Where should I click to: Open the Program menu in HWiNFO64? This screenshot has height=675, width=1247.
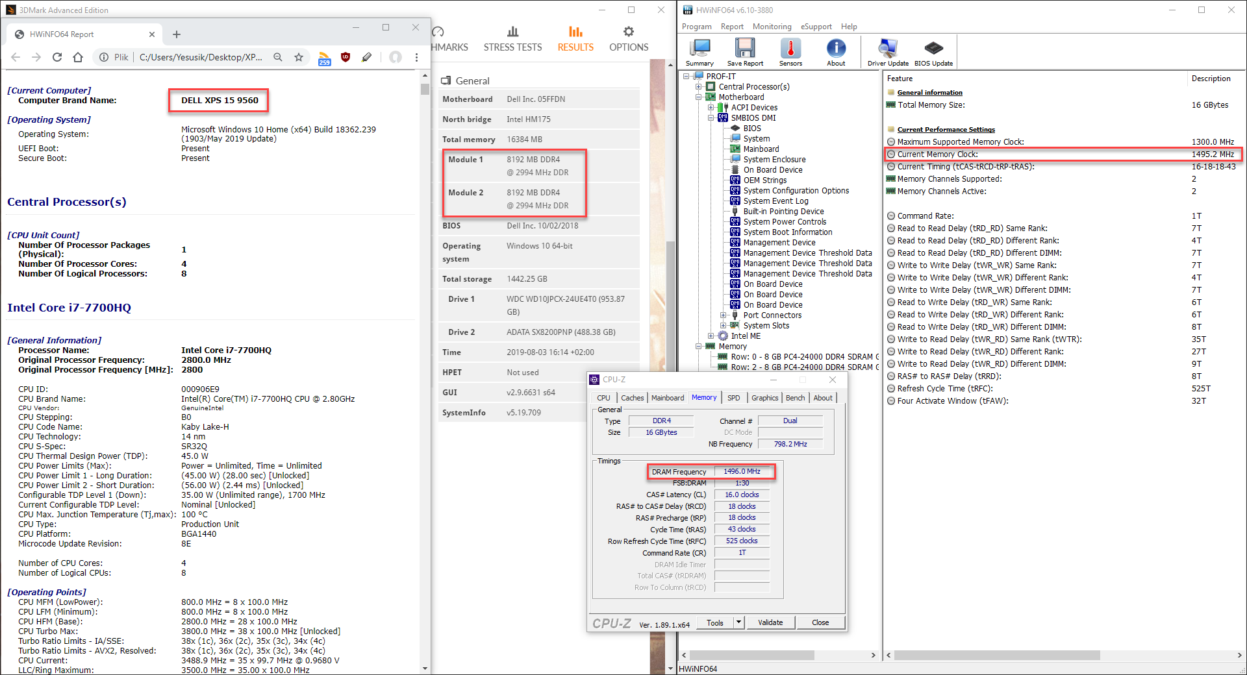coord(697,27)
